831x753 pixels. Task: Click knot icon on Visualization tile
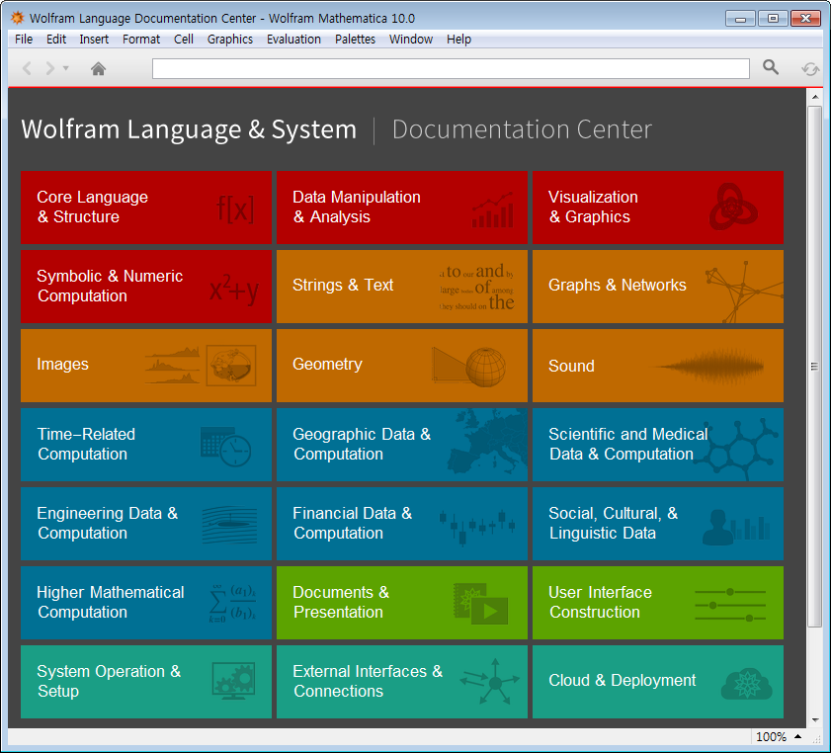pos(733,207)
